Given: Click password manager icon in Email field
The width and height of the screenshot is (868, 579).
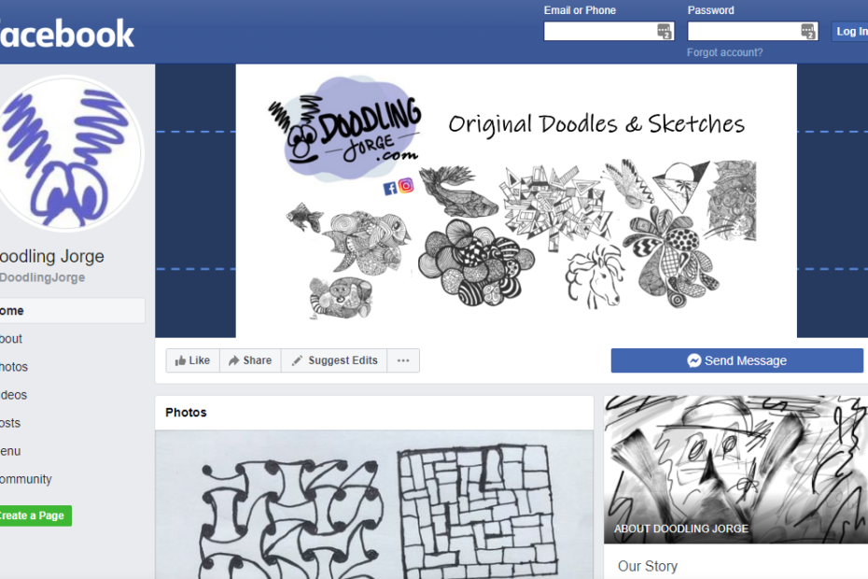Looking at the screenshot, I should [x=665, y=32].
